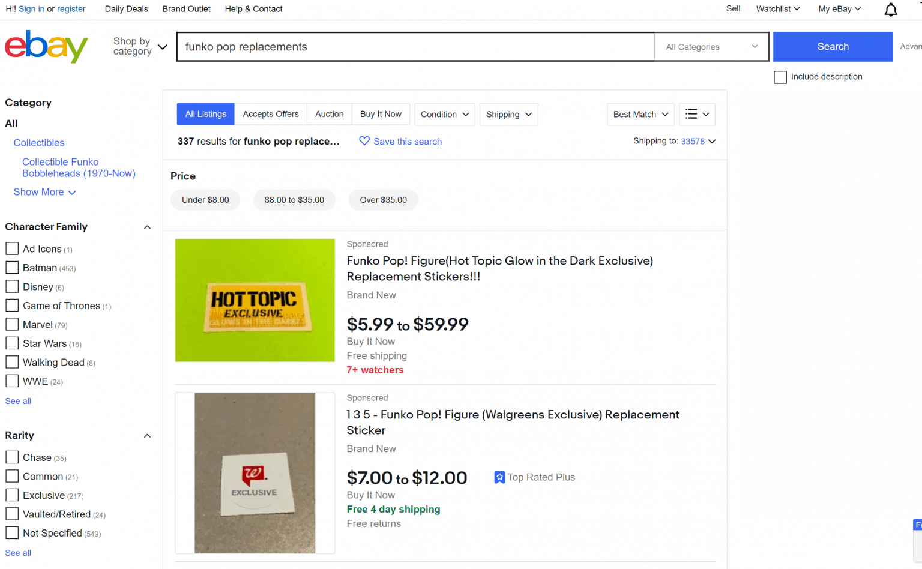This screenshot has width=922, height=569.
Task: Tick the Batman character filter
Action: (x=12, y=267)
